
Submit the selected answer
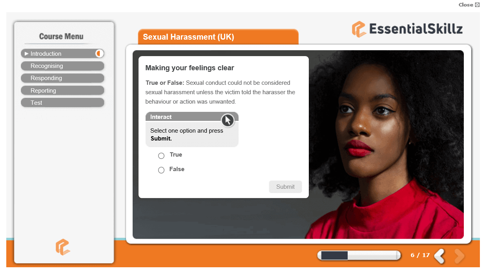pos(285,187)
